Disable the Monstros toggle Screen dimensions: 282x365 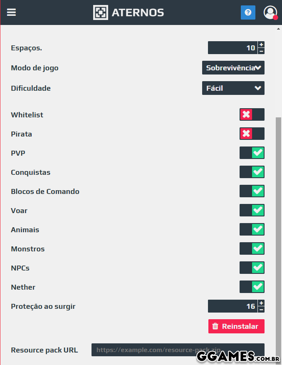tap(252, 248)
